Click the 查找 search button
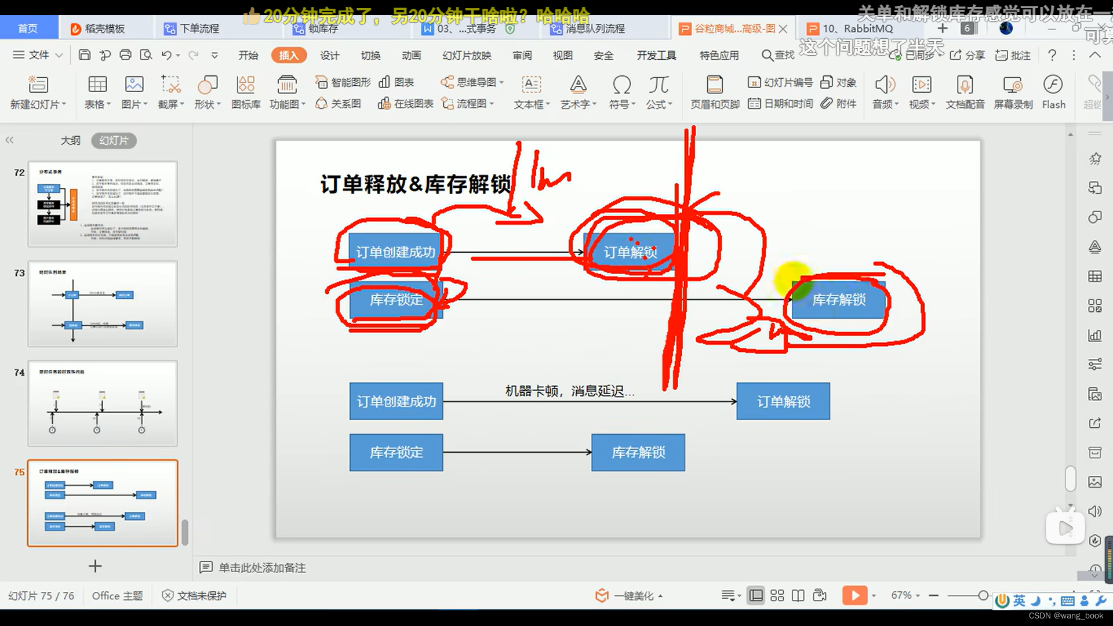This screenshot has width=1113, height=626. coord(778,55)
